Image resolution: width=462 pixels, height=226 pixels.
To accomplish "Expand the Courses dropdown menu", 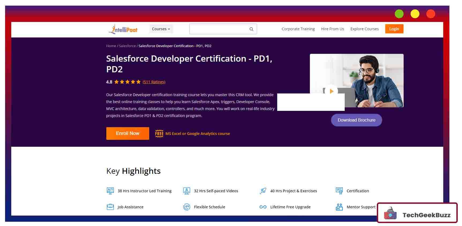I will coord(161,29).
